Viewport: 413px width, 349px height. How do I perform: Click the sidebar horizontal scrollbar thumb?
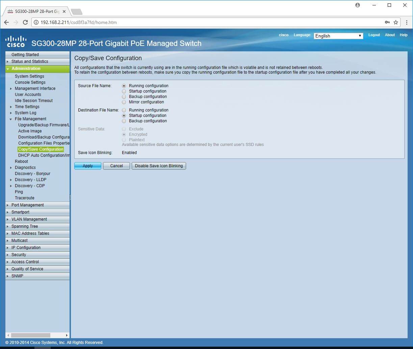click(x=31, y=335)
